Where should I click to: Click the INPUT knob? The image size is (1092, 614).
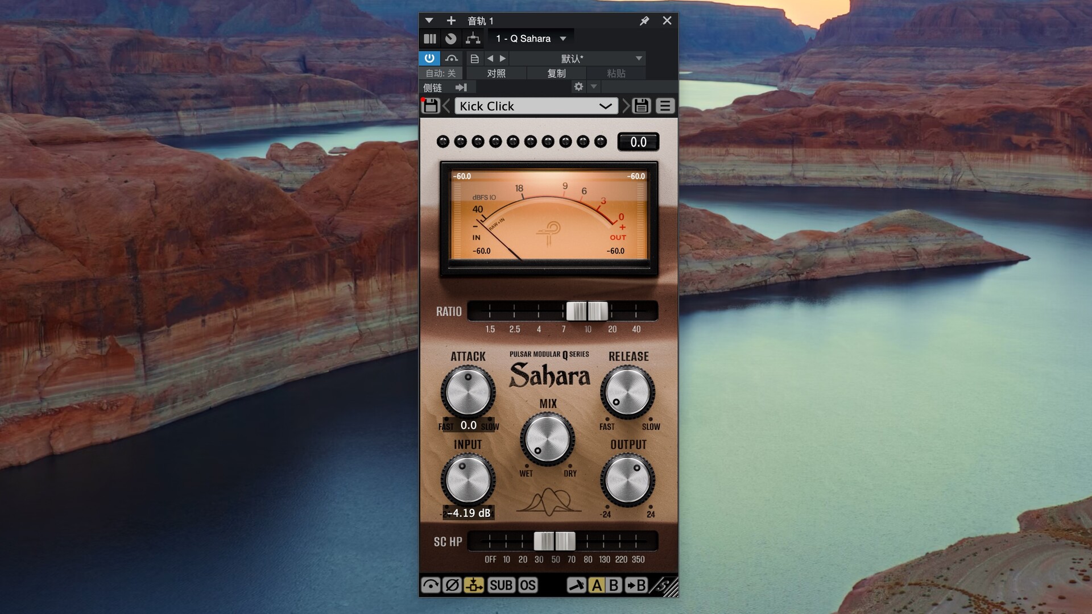tap(468, 480)
